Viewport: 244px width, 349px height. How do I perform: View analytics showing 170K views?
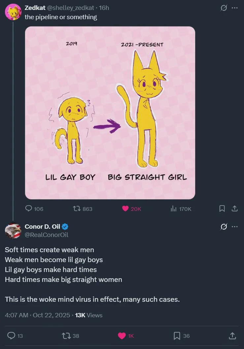coord(174,209)
